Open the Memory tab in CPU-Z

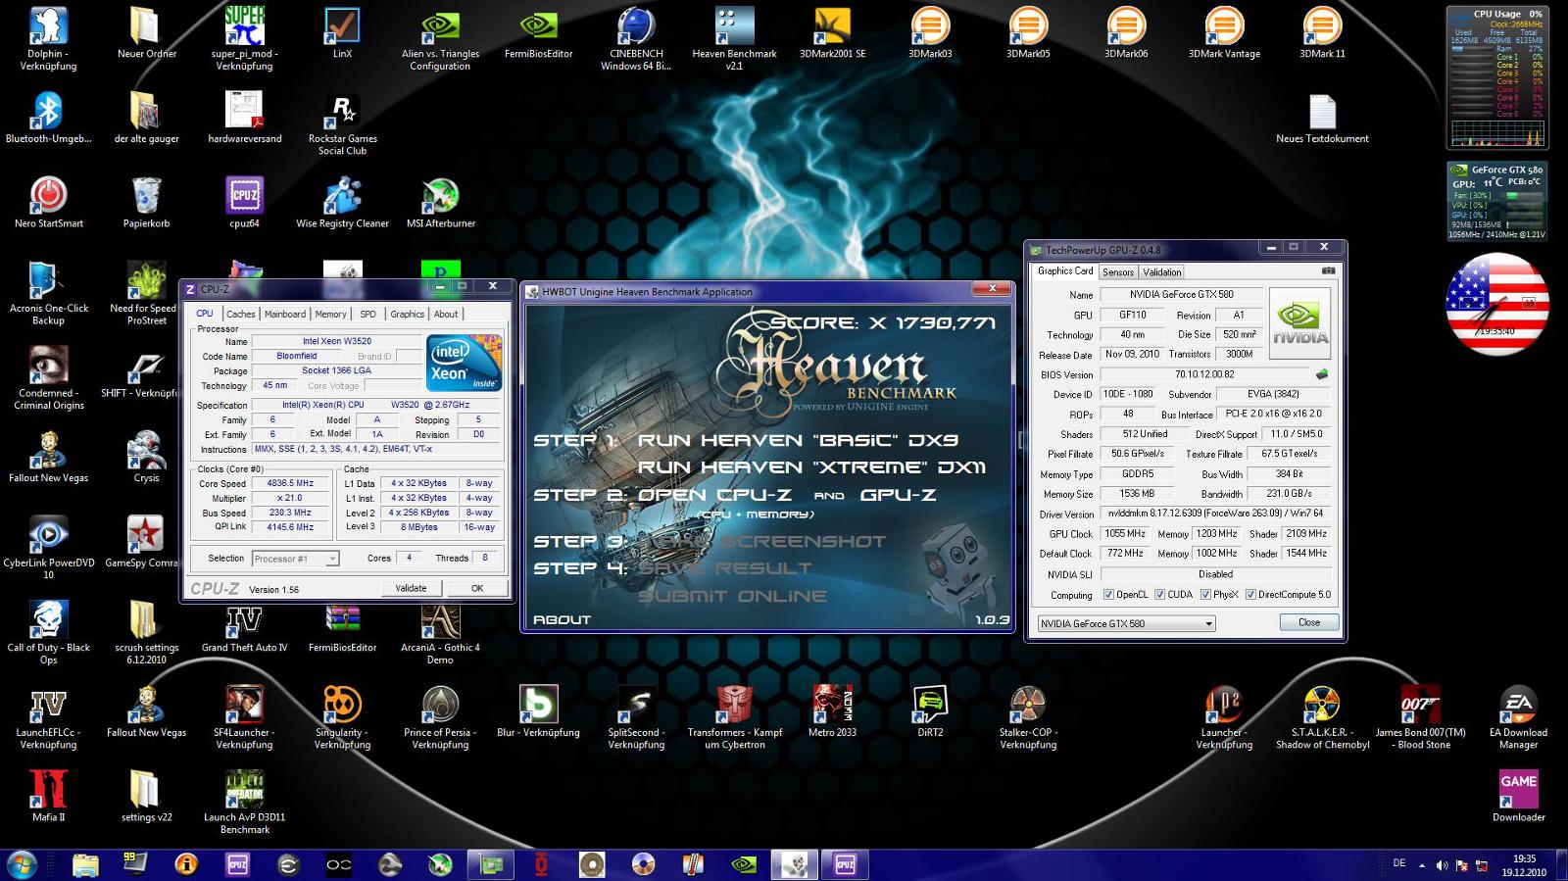click(330, 314)
